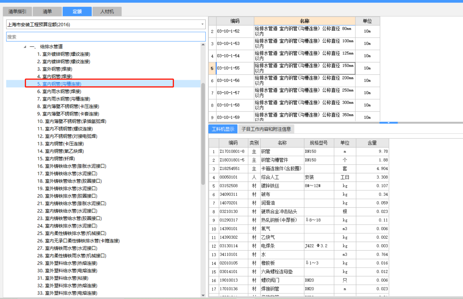The image size is (463, 299).
Task: Select quota row 03-10-1-52
Action: (294, 31)
